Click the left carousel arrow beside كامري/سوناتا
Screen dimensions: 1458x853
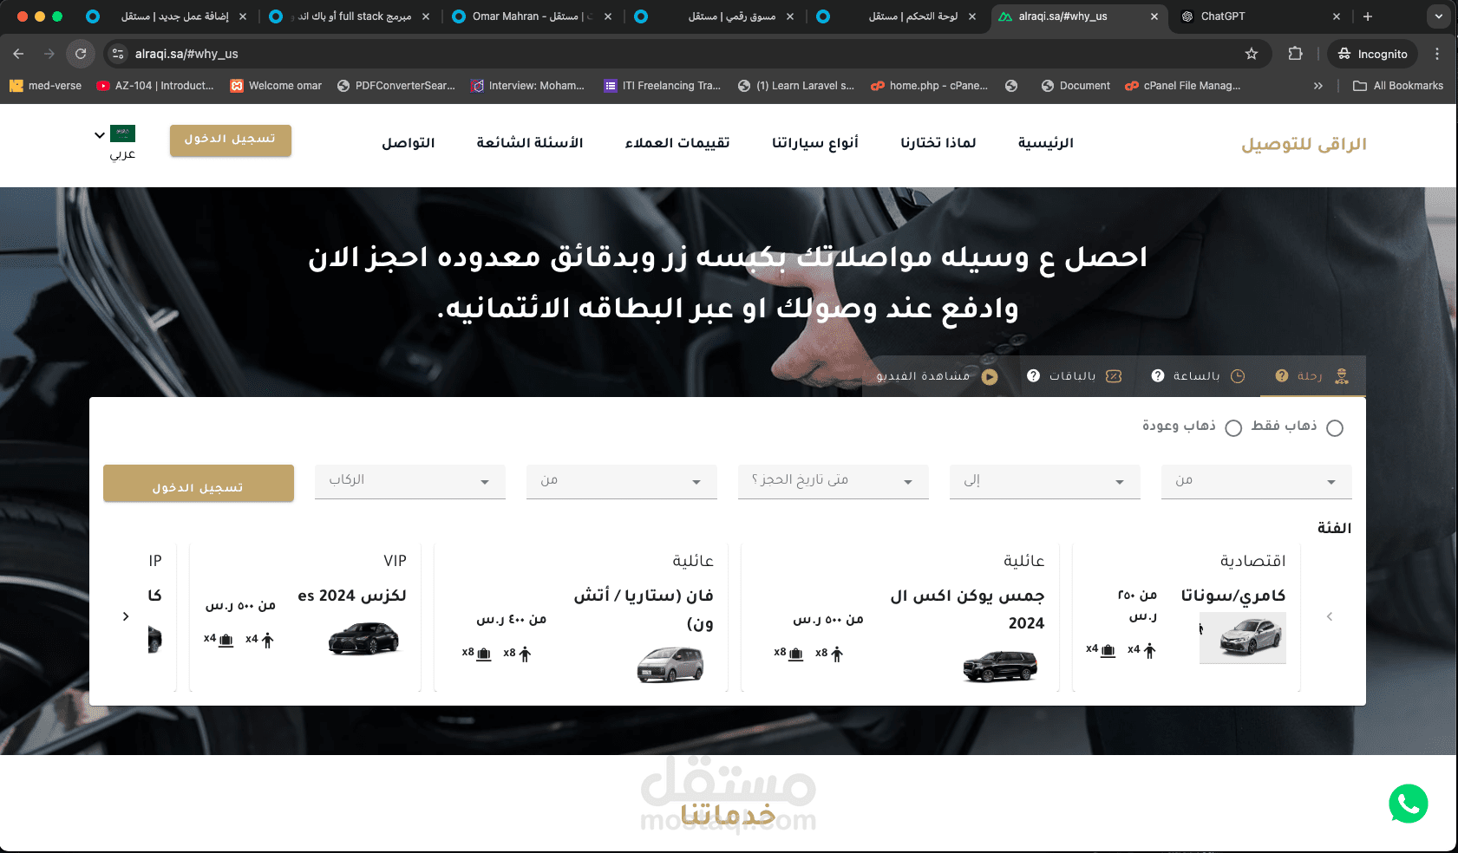[1331, 616]
